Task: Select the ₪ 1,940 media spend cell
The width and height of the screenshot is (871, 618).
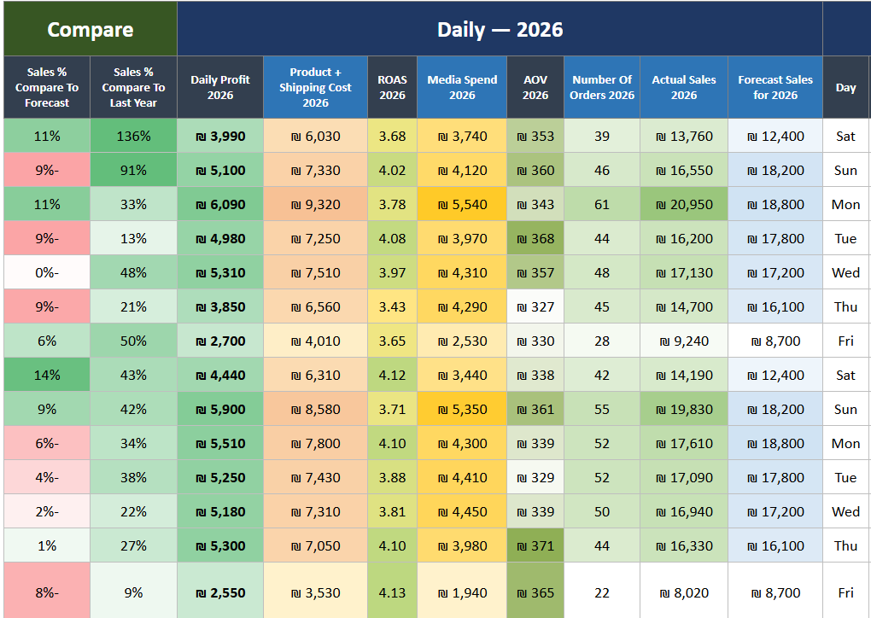Action: pyautogui.click(x=462, y=592)
